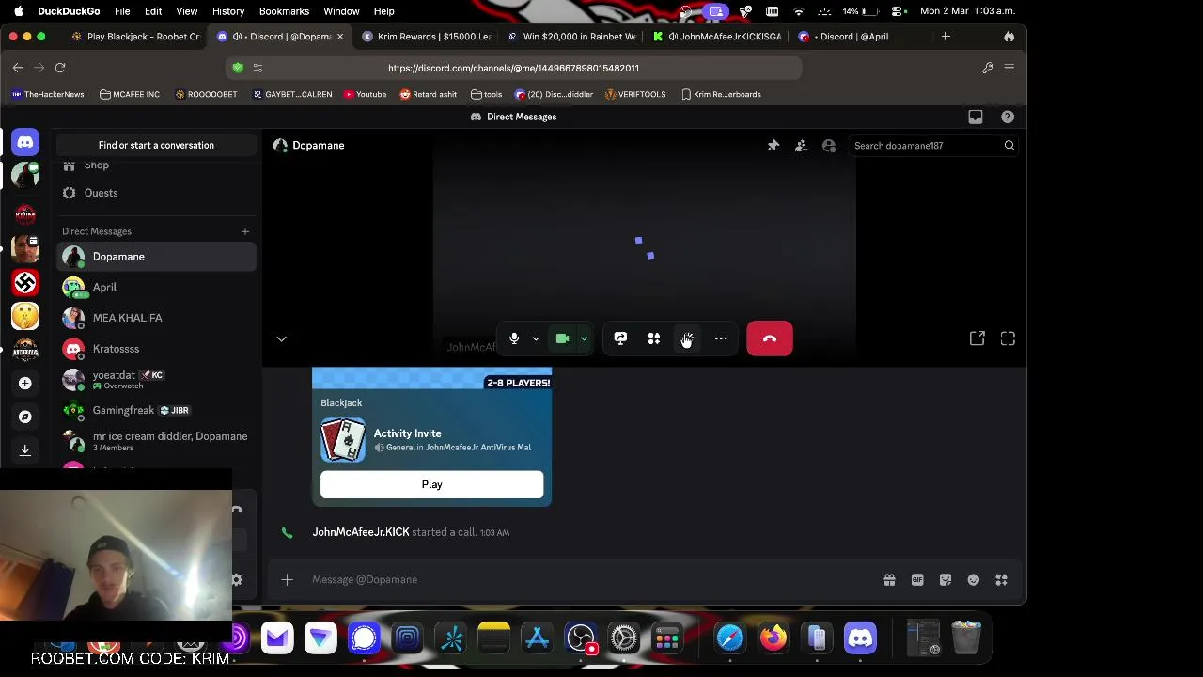Open TheHackerNews bookmark
Screen dimensions: 1203x677
click(x=48, y=94)
